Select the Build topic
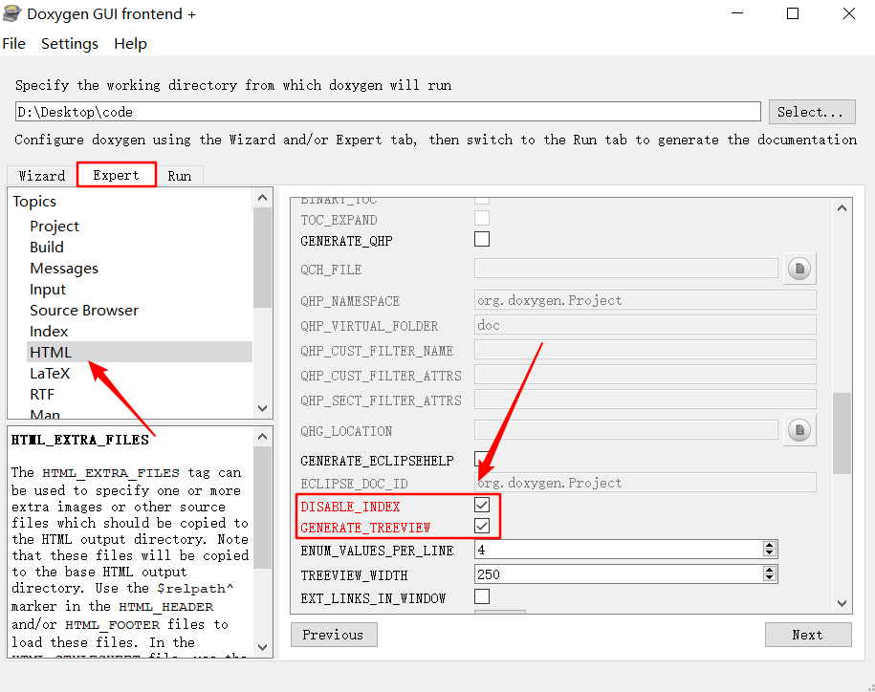 coord(47,247)
